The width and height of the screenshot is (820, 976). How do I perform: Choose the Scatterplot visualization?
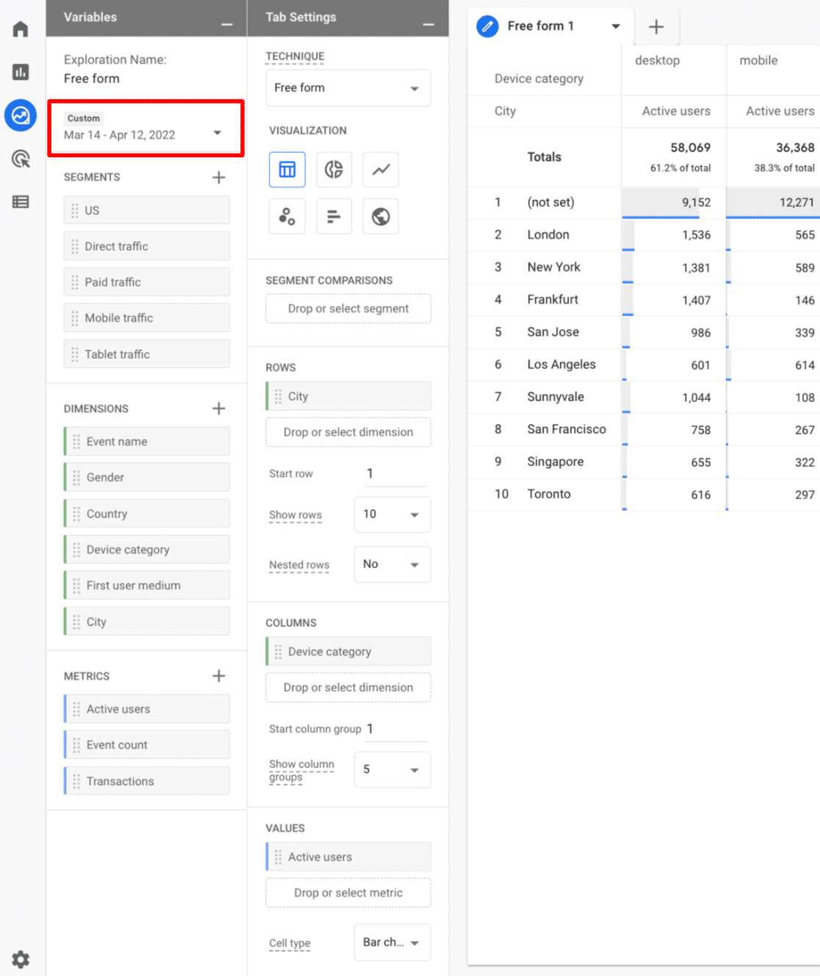tap(287, 217)
